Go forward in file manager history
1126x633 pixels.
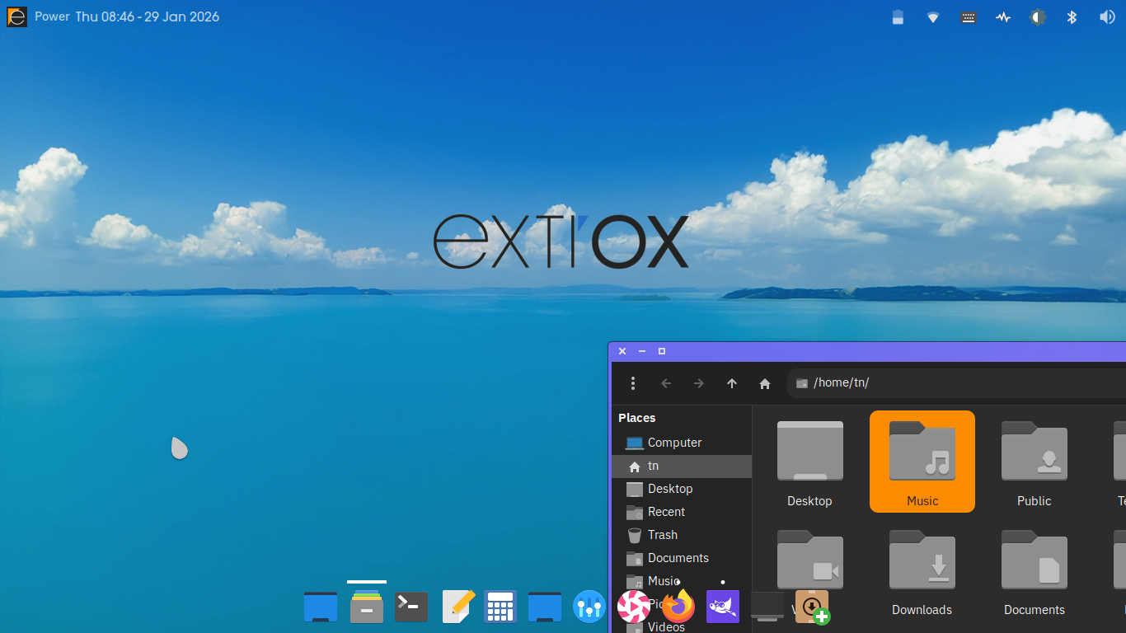(x=699, y=383)
